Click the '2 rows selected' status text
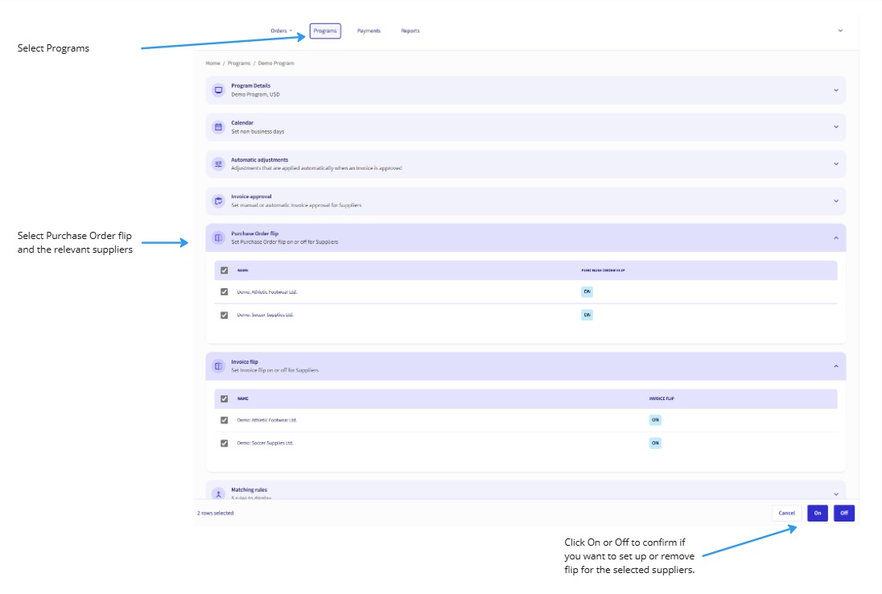This screenshot has height=594, width=882. (216, 513)
